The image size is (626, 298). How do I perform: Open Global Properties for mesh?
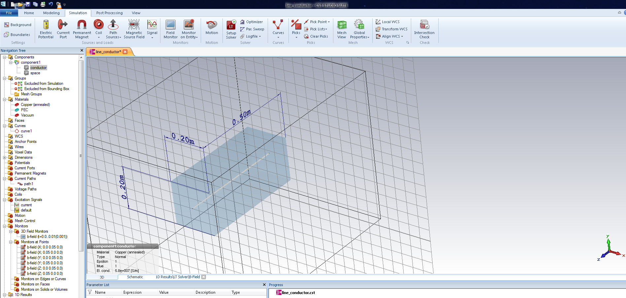359,29
